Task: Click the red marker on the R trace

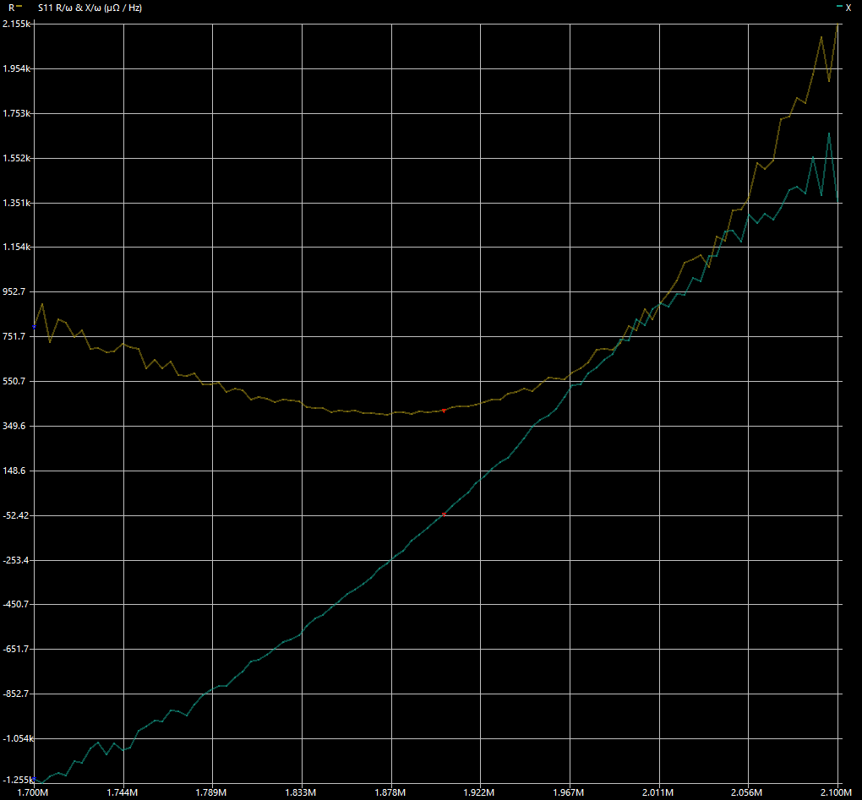Action: (x=444, y=410)
